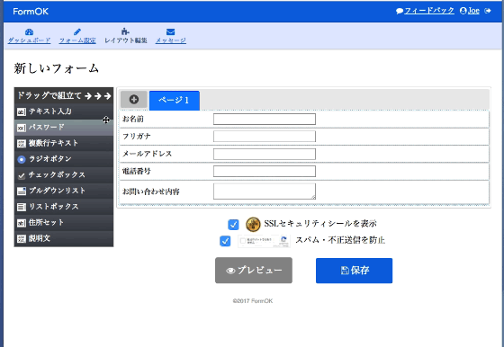Focus the お問い合わせ内容 textarea
The image size is (504, 347).
265,191
